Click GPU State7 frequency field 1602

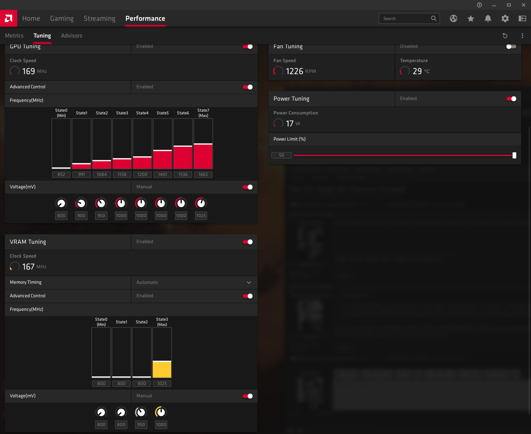coord(203,175)
